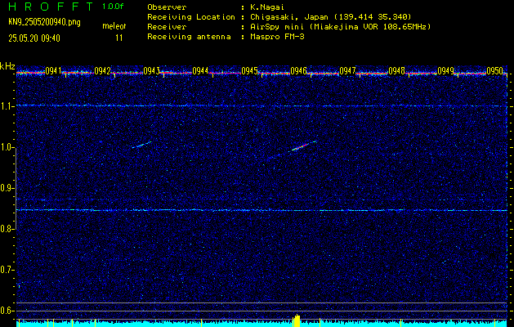Click the 0950 time marker
The image size is (514, 327).
tap(494, 70)
